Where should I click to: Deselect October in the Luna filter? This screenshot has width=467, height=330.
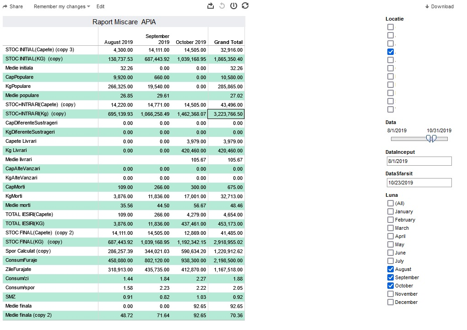pos(391,286)
